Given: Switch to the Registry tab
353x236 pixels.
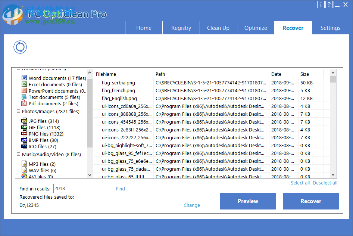Looking at the screenshot, I should point(181,28).
